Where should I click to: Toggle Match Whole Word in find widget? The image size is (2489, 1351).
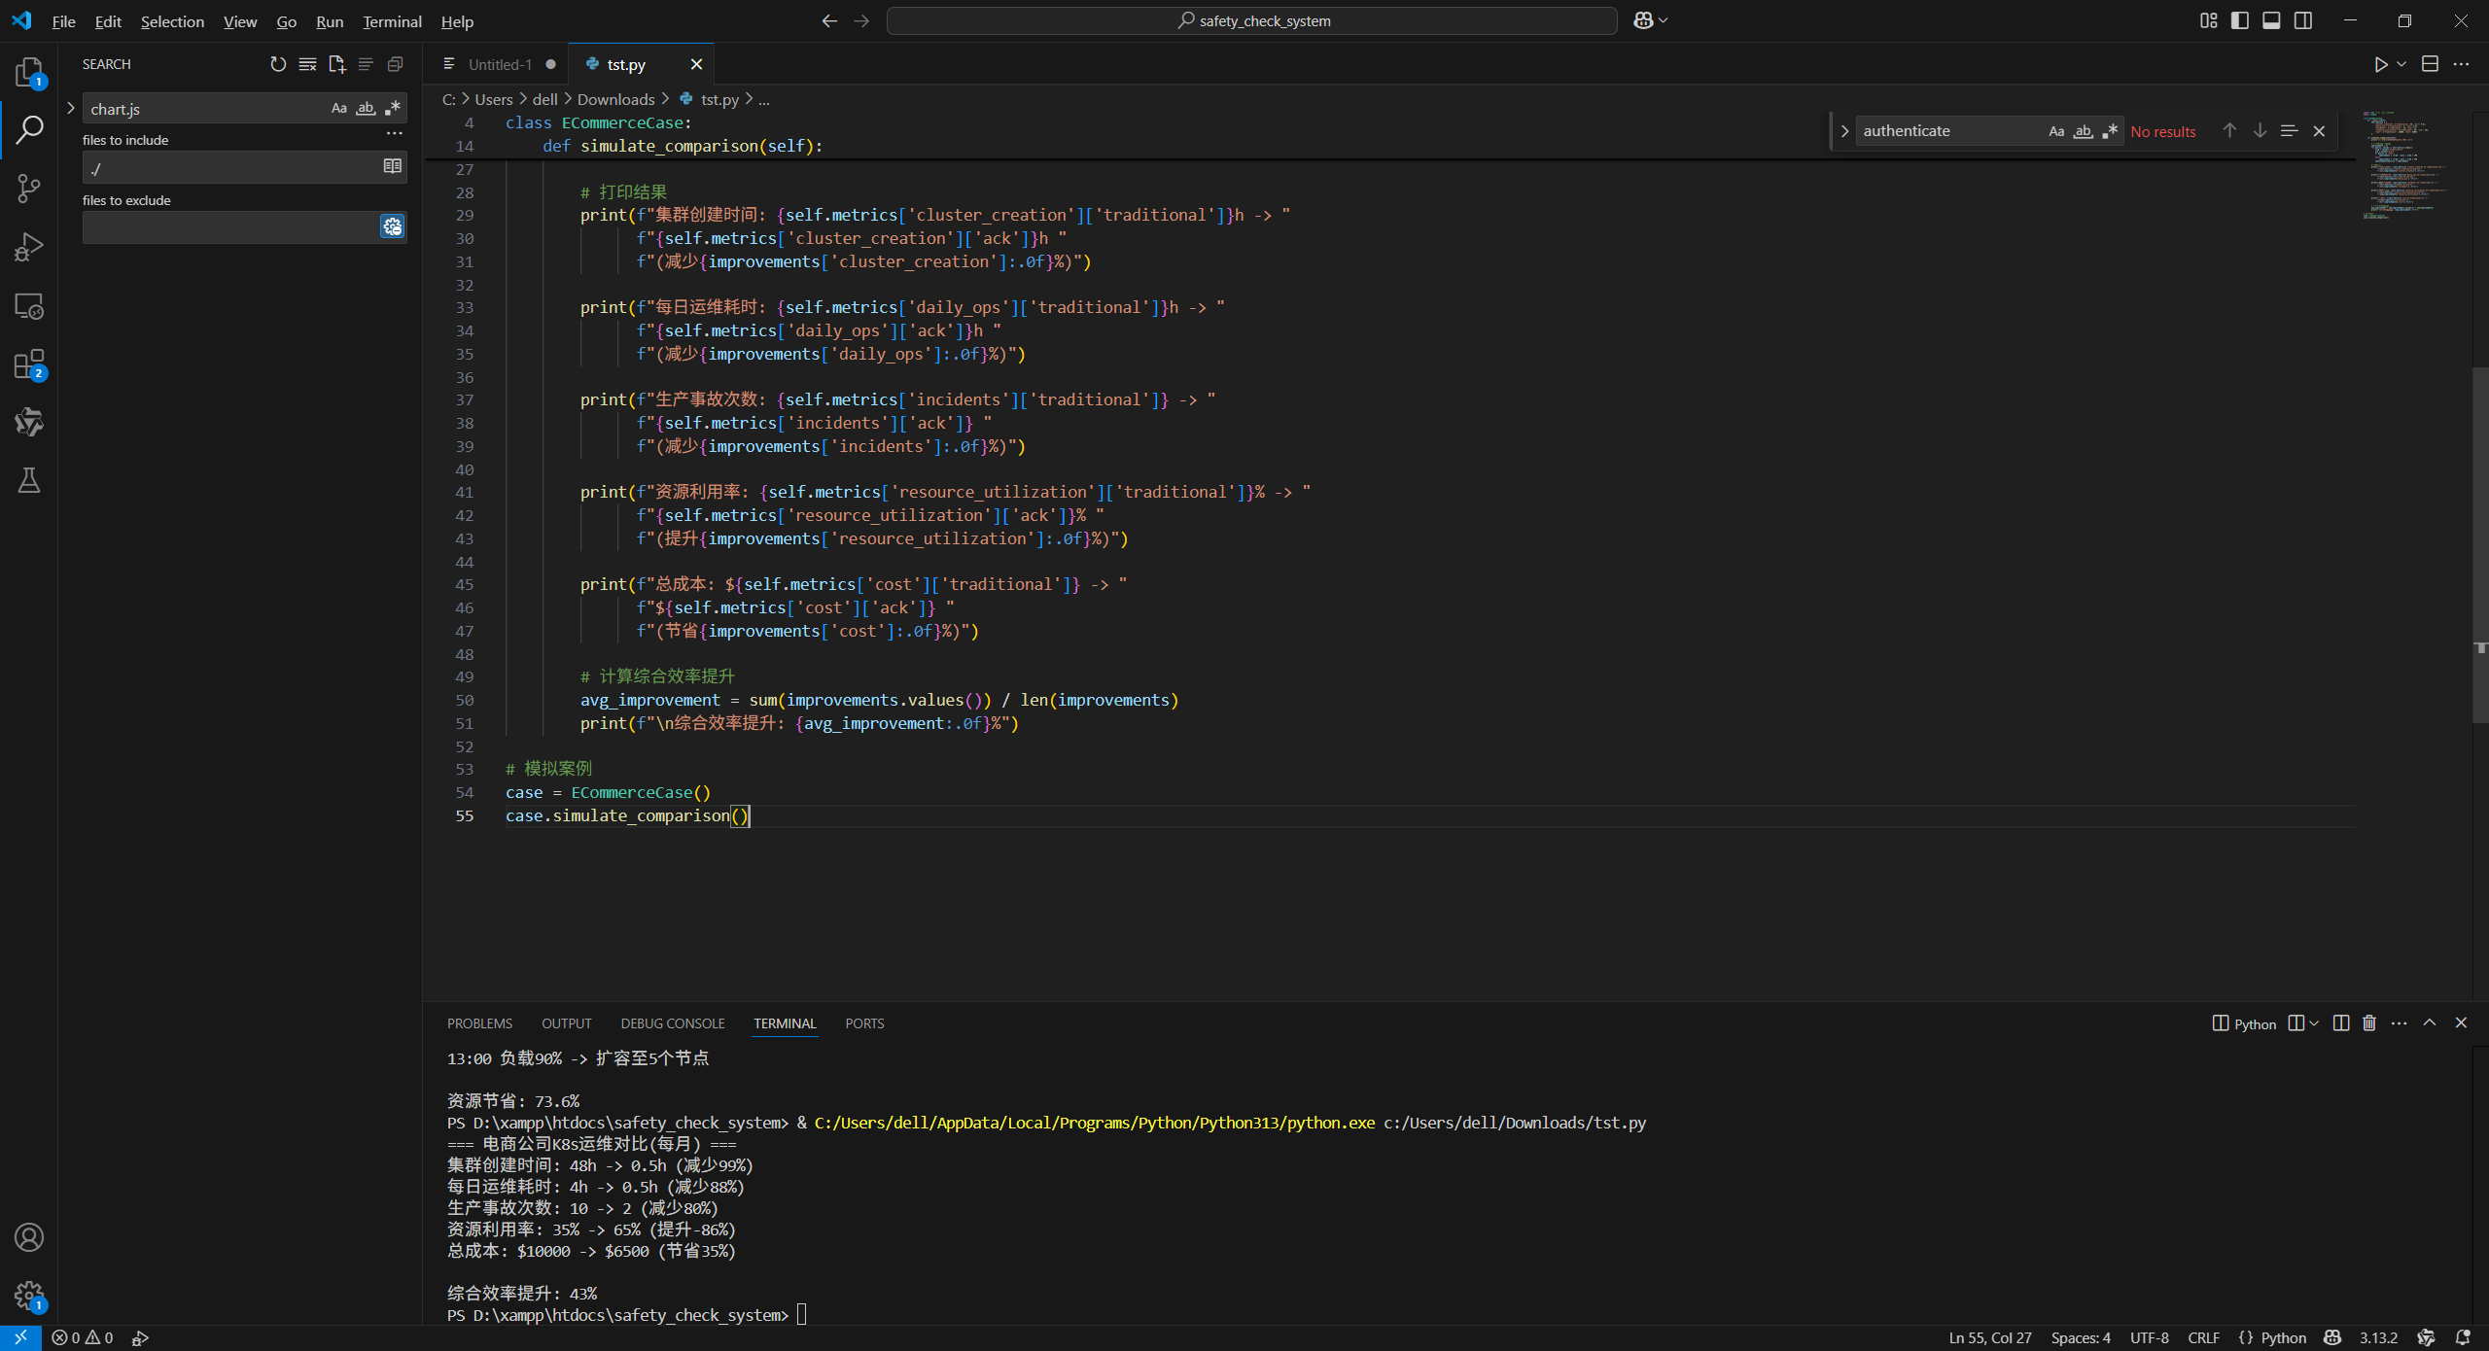2083,131
